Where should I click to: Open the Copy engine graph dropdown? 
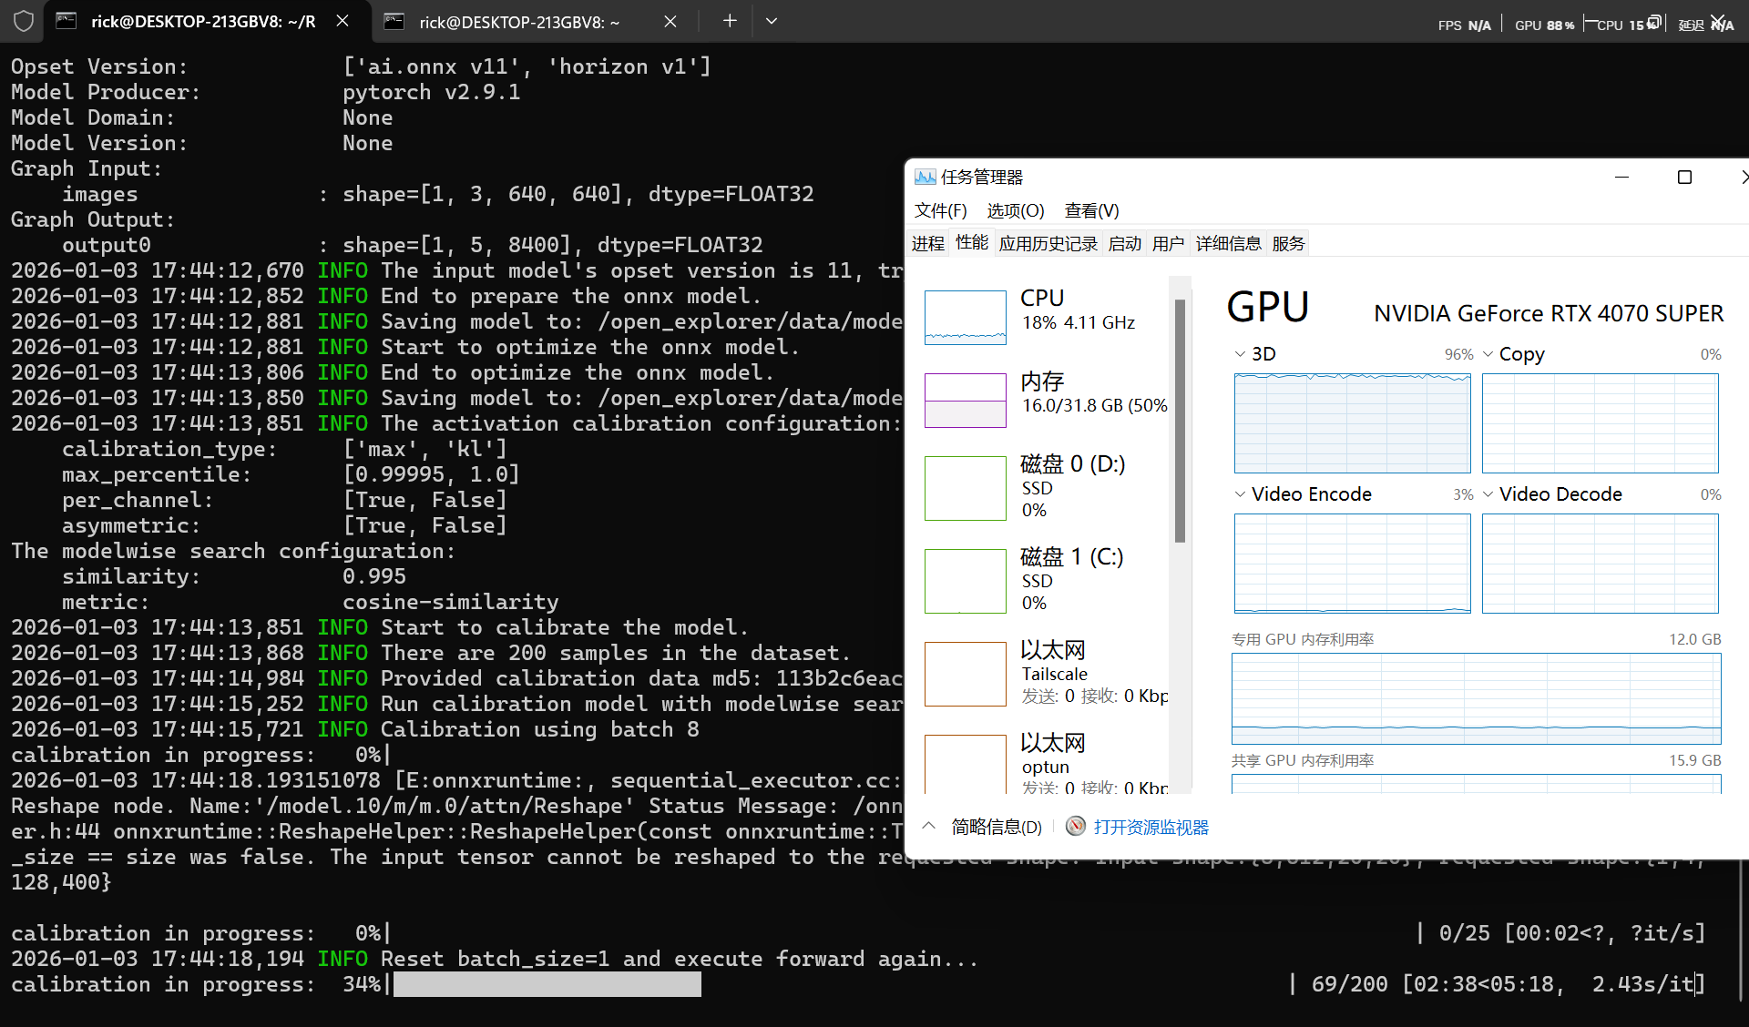tap(1488, 354)
